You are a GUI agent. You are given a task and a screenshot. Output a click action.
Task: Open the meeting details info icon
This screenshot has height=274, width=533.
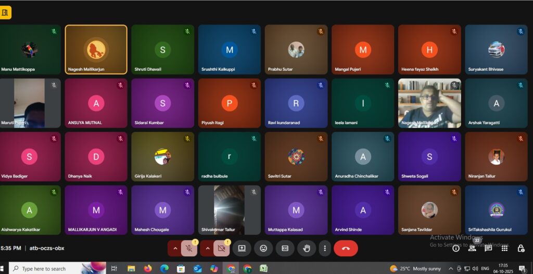coord(456,248)
